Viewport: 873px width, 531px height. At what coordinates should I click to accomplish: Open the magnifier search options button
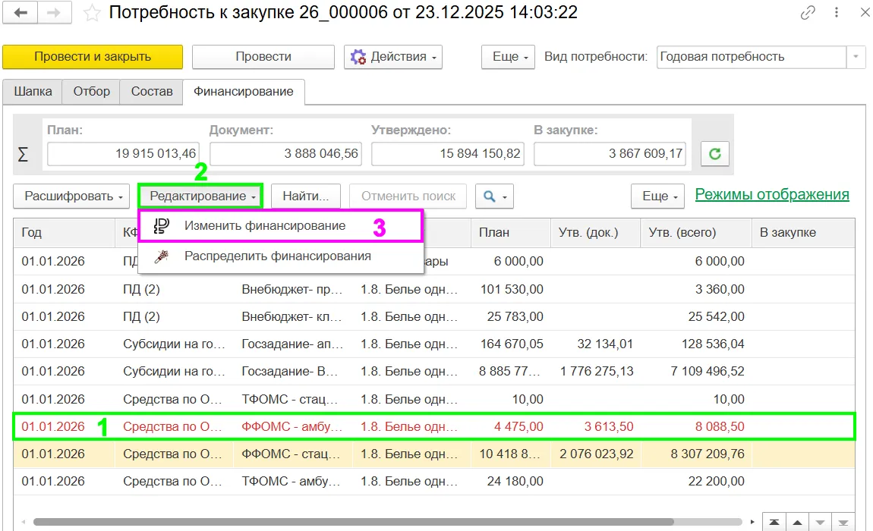click(x=494, y=196)
